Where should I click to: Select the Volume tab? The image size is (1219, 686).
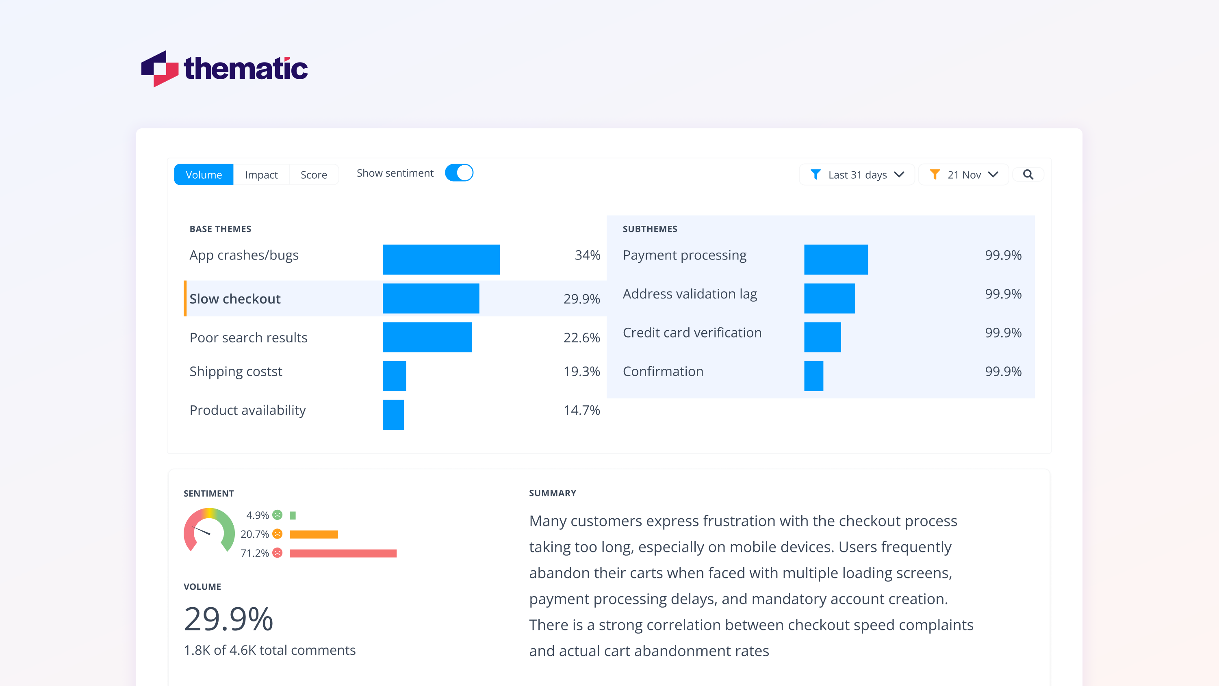click(204, 174)
